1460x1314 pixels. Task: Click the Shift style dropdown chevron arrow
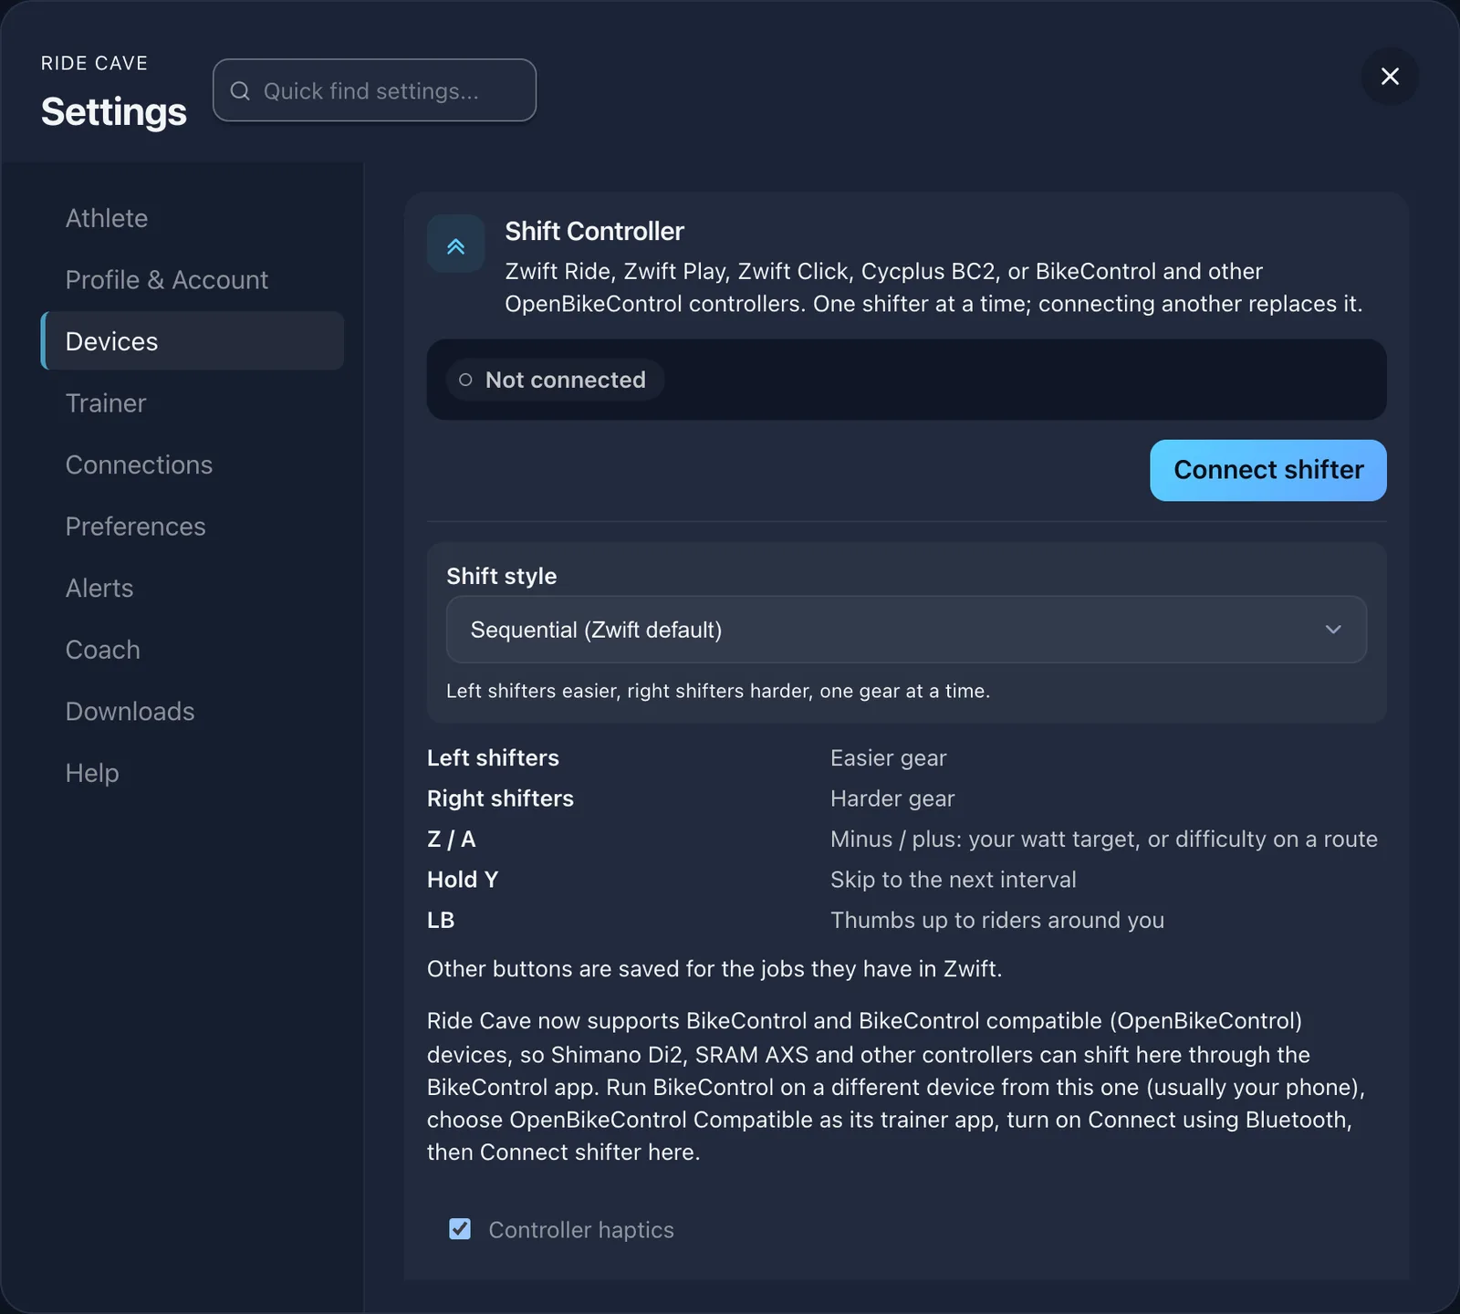pyautogui.click(x=1333, y=630)
